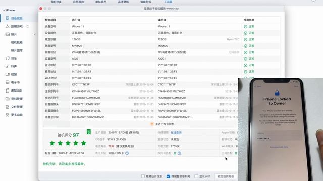
Task: Click 检测项目 column header
Action: coord(50,20)
